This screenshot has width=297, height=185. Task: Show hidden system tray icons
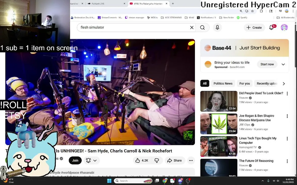click(262, 181)
